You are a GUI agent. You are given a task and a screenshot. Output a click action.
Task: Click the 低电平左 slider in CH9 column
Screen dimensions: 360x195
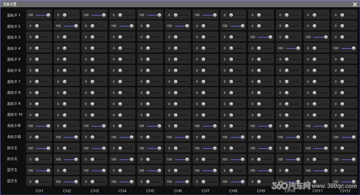[x=265, y=126]
